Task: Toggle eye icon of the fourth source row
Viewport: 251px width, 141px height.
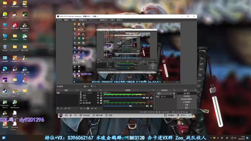Action: point(98,100)
